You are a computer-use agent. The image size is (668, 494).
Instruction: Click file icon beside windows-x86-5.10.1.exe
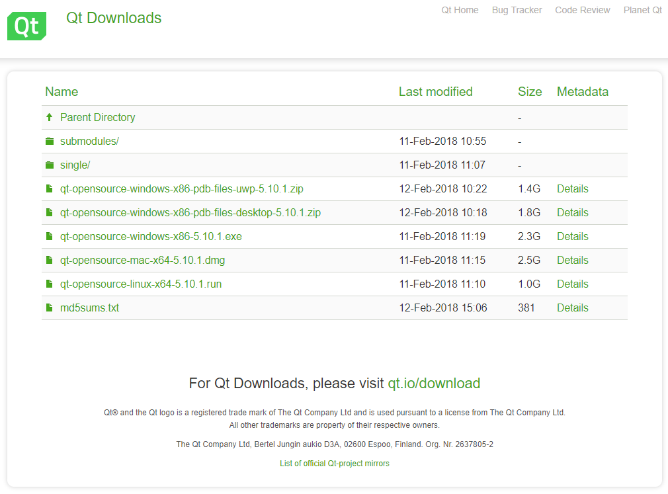(50, 236)
